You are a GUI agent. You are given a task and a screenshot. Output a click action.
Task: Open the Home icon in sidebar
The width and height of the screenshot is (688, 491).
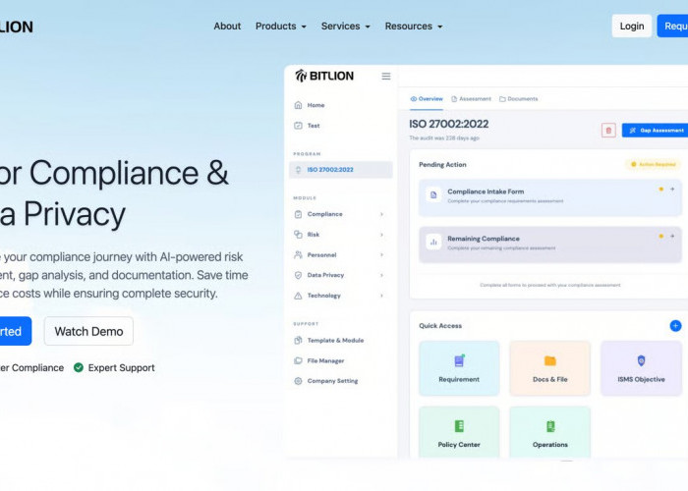tap(298, 105)
